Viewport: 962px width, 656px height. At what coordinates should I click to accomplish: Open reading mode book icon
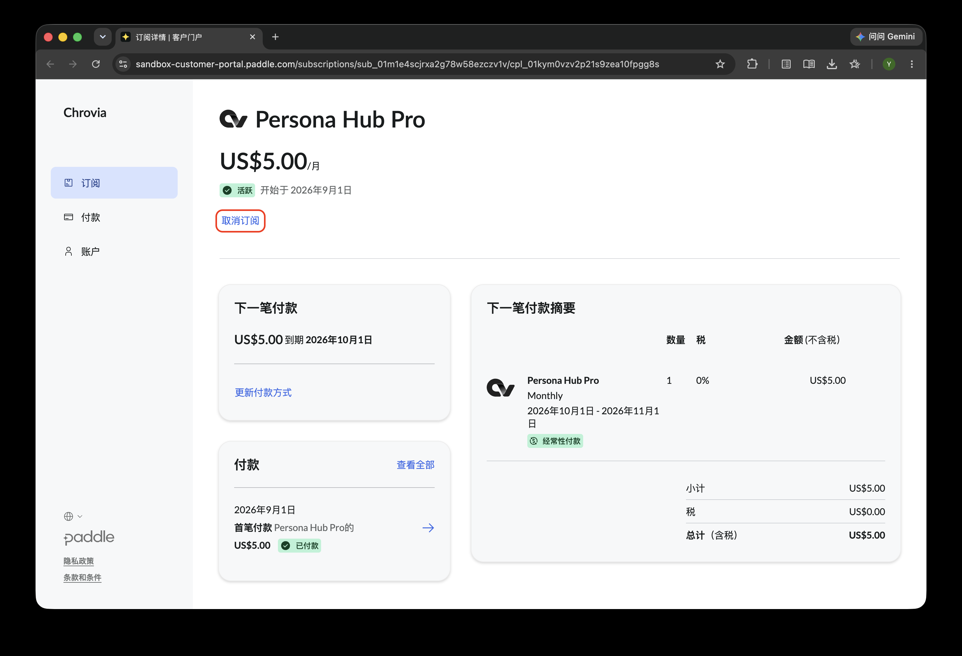click(x=808, y=64)
